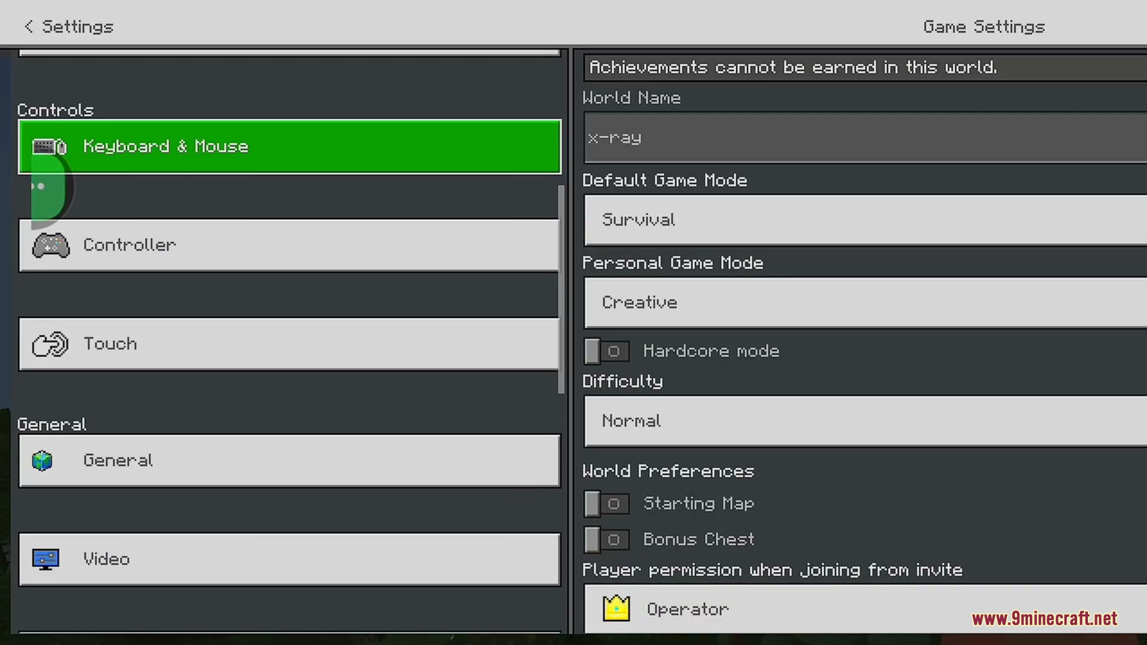The width and height of the screenshot is (1147, 645).
Task: Click the 'Bonus Chest' label text
Action: pyautogui.click(x=698, y=539)
